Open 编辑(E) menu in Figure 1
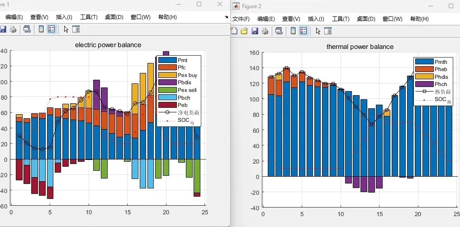The image size is (460, 227). coord(14,17)
